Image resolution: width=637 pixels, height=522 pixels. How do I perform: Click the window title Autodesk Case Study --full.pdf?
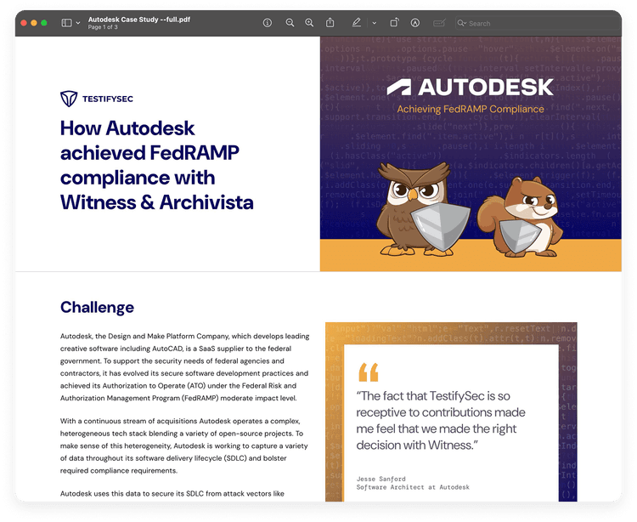(139, 19)
